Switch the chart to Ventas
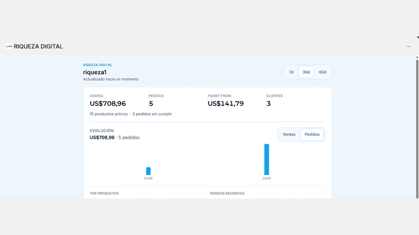Image resolution: width=419 pixels, height=235 pixels. click(289, 134)
